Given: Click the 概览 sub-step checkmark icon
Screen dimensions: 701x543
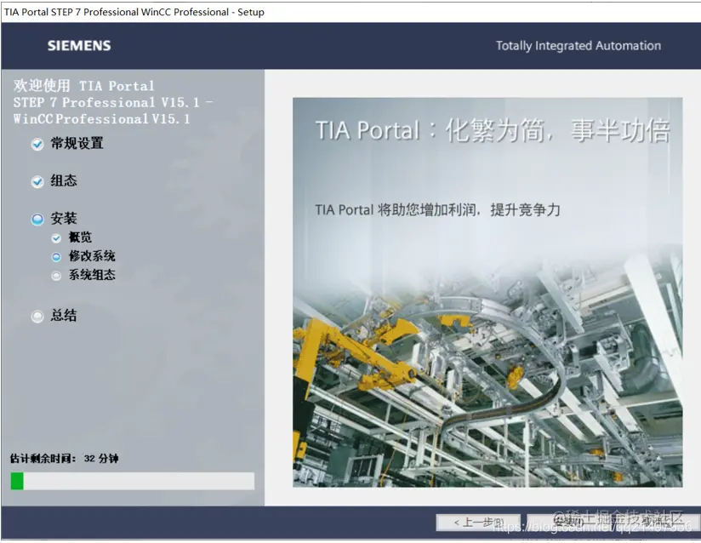Looking at the screenshot, I should click(x=56, y=238).
